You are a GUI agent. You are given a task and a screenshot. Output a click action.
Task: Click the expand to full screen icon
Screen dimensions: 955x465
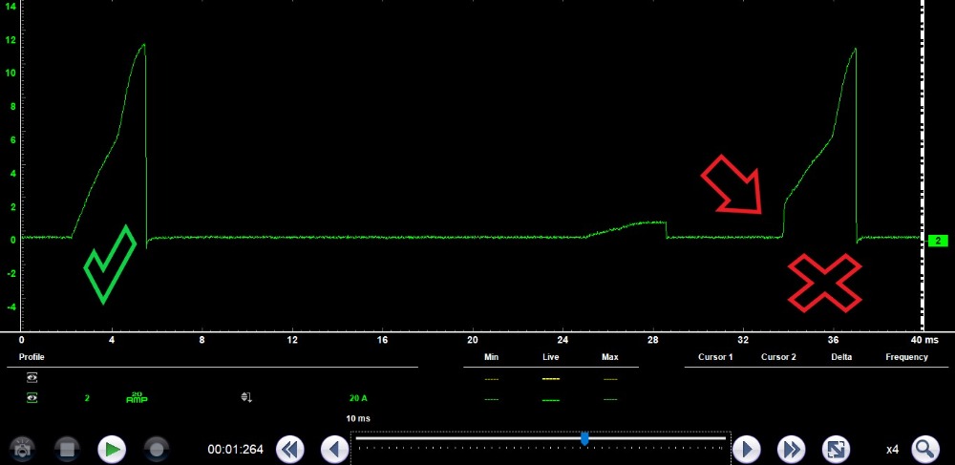(836, 449)
